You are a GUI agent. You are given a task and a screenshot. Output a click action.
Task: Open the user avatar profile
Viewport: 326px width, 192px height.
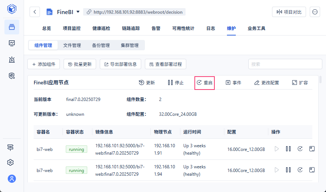(12, 179)
